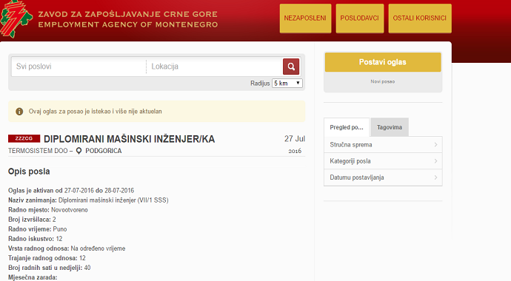The width and height of the screenshot is (511, 281).
Task: Click the TERMOSISTEM DOO employer link
Action: point(38,151)
